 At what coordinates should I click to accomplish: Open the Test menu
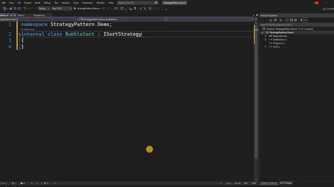[56, 3]
